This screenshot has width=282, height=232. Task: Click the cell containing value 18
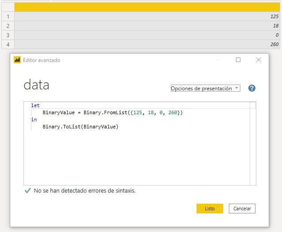pos(147,26)
